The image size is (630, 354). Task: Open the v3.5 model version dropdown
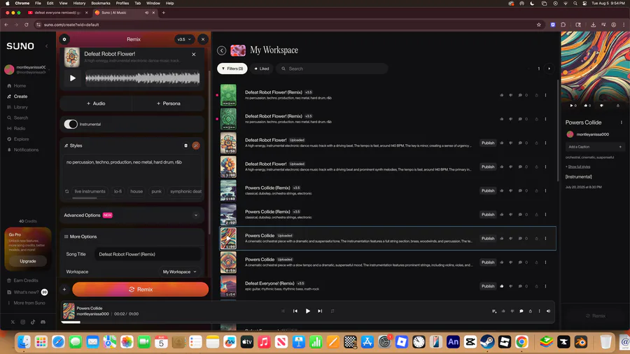(x=184, y=39)
